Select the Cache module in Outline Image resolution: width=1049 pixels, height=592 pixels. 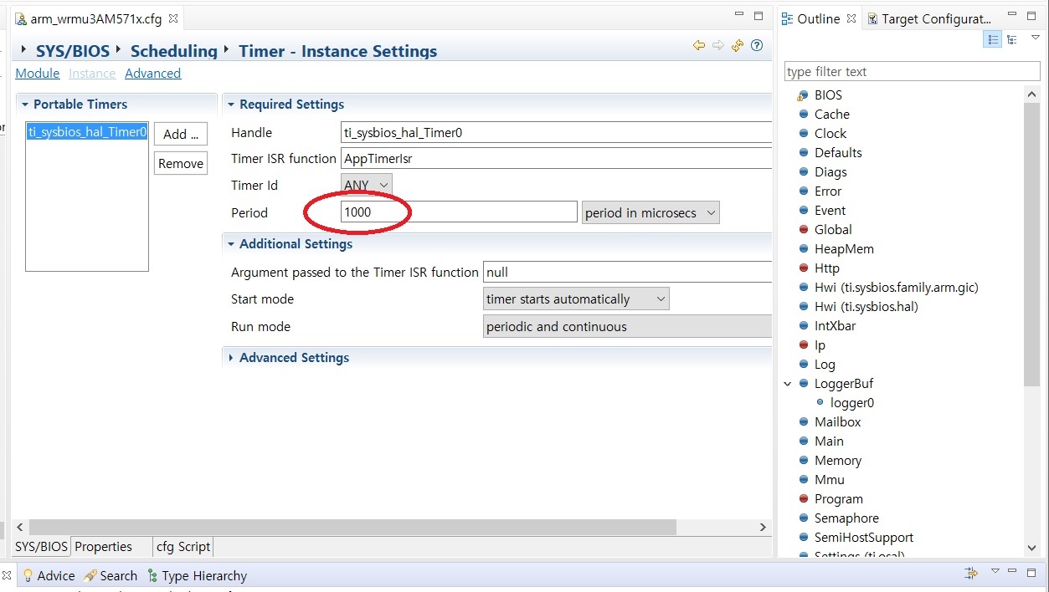pyautogui.click(x=831, y=115)
